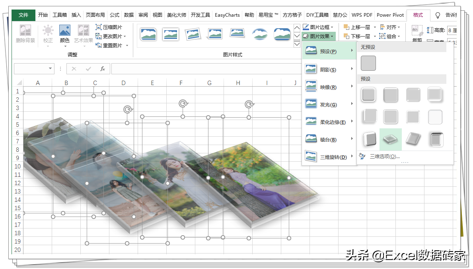Screen dimensions: 473x269
Task: Switch to the Home (开始) tab
Action: (43, 15)
